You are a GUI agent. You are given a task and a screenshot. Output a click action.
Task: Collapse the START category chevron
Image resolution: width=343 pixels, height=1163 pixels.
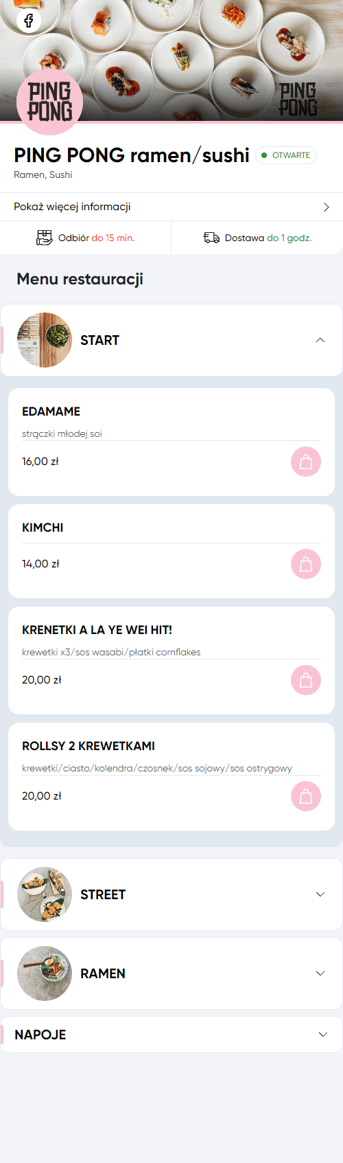[320, 340]
